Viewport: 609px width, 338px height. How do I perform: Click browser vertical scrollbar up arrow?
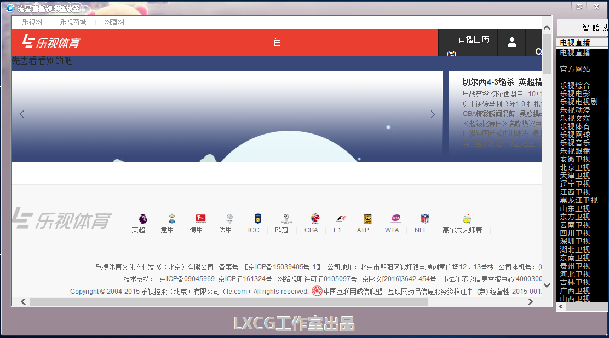tap(547, 27)
